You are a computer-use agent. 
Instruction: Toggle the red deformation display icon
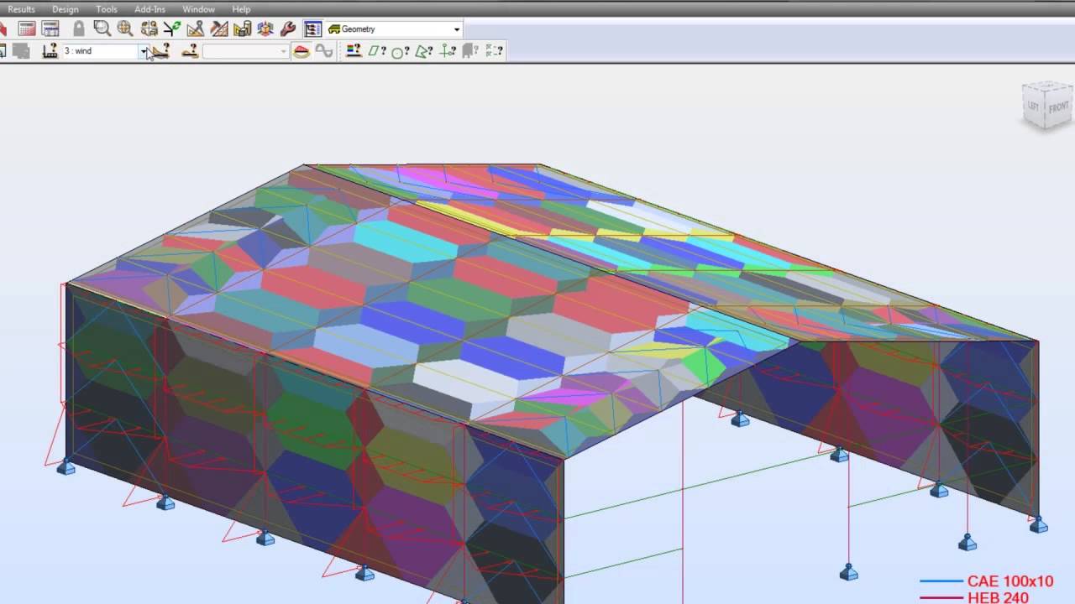click(x=302, y=51)
